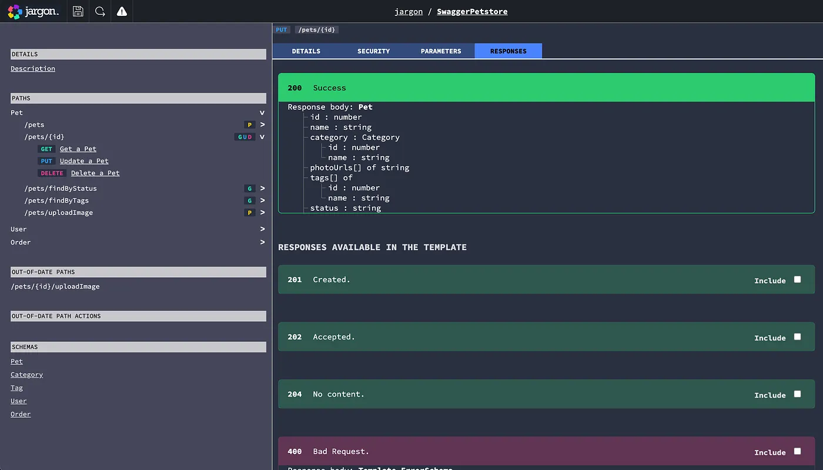Check Include on the 202 Accepted response
Image resolution: width=823 pixels, height=470 pixels.
pos(797,337)
